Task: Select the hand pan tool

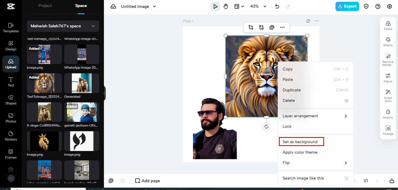Action: coord(226,7)
